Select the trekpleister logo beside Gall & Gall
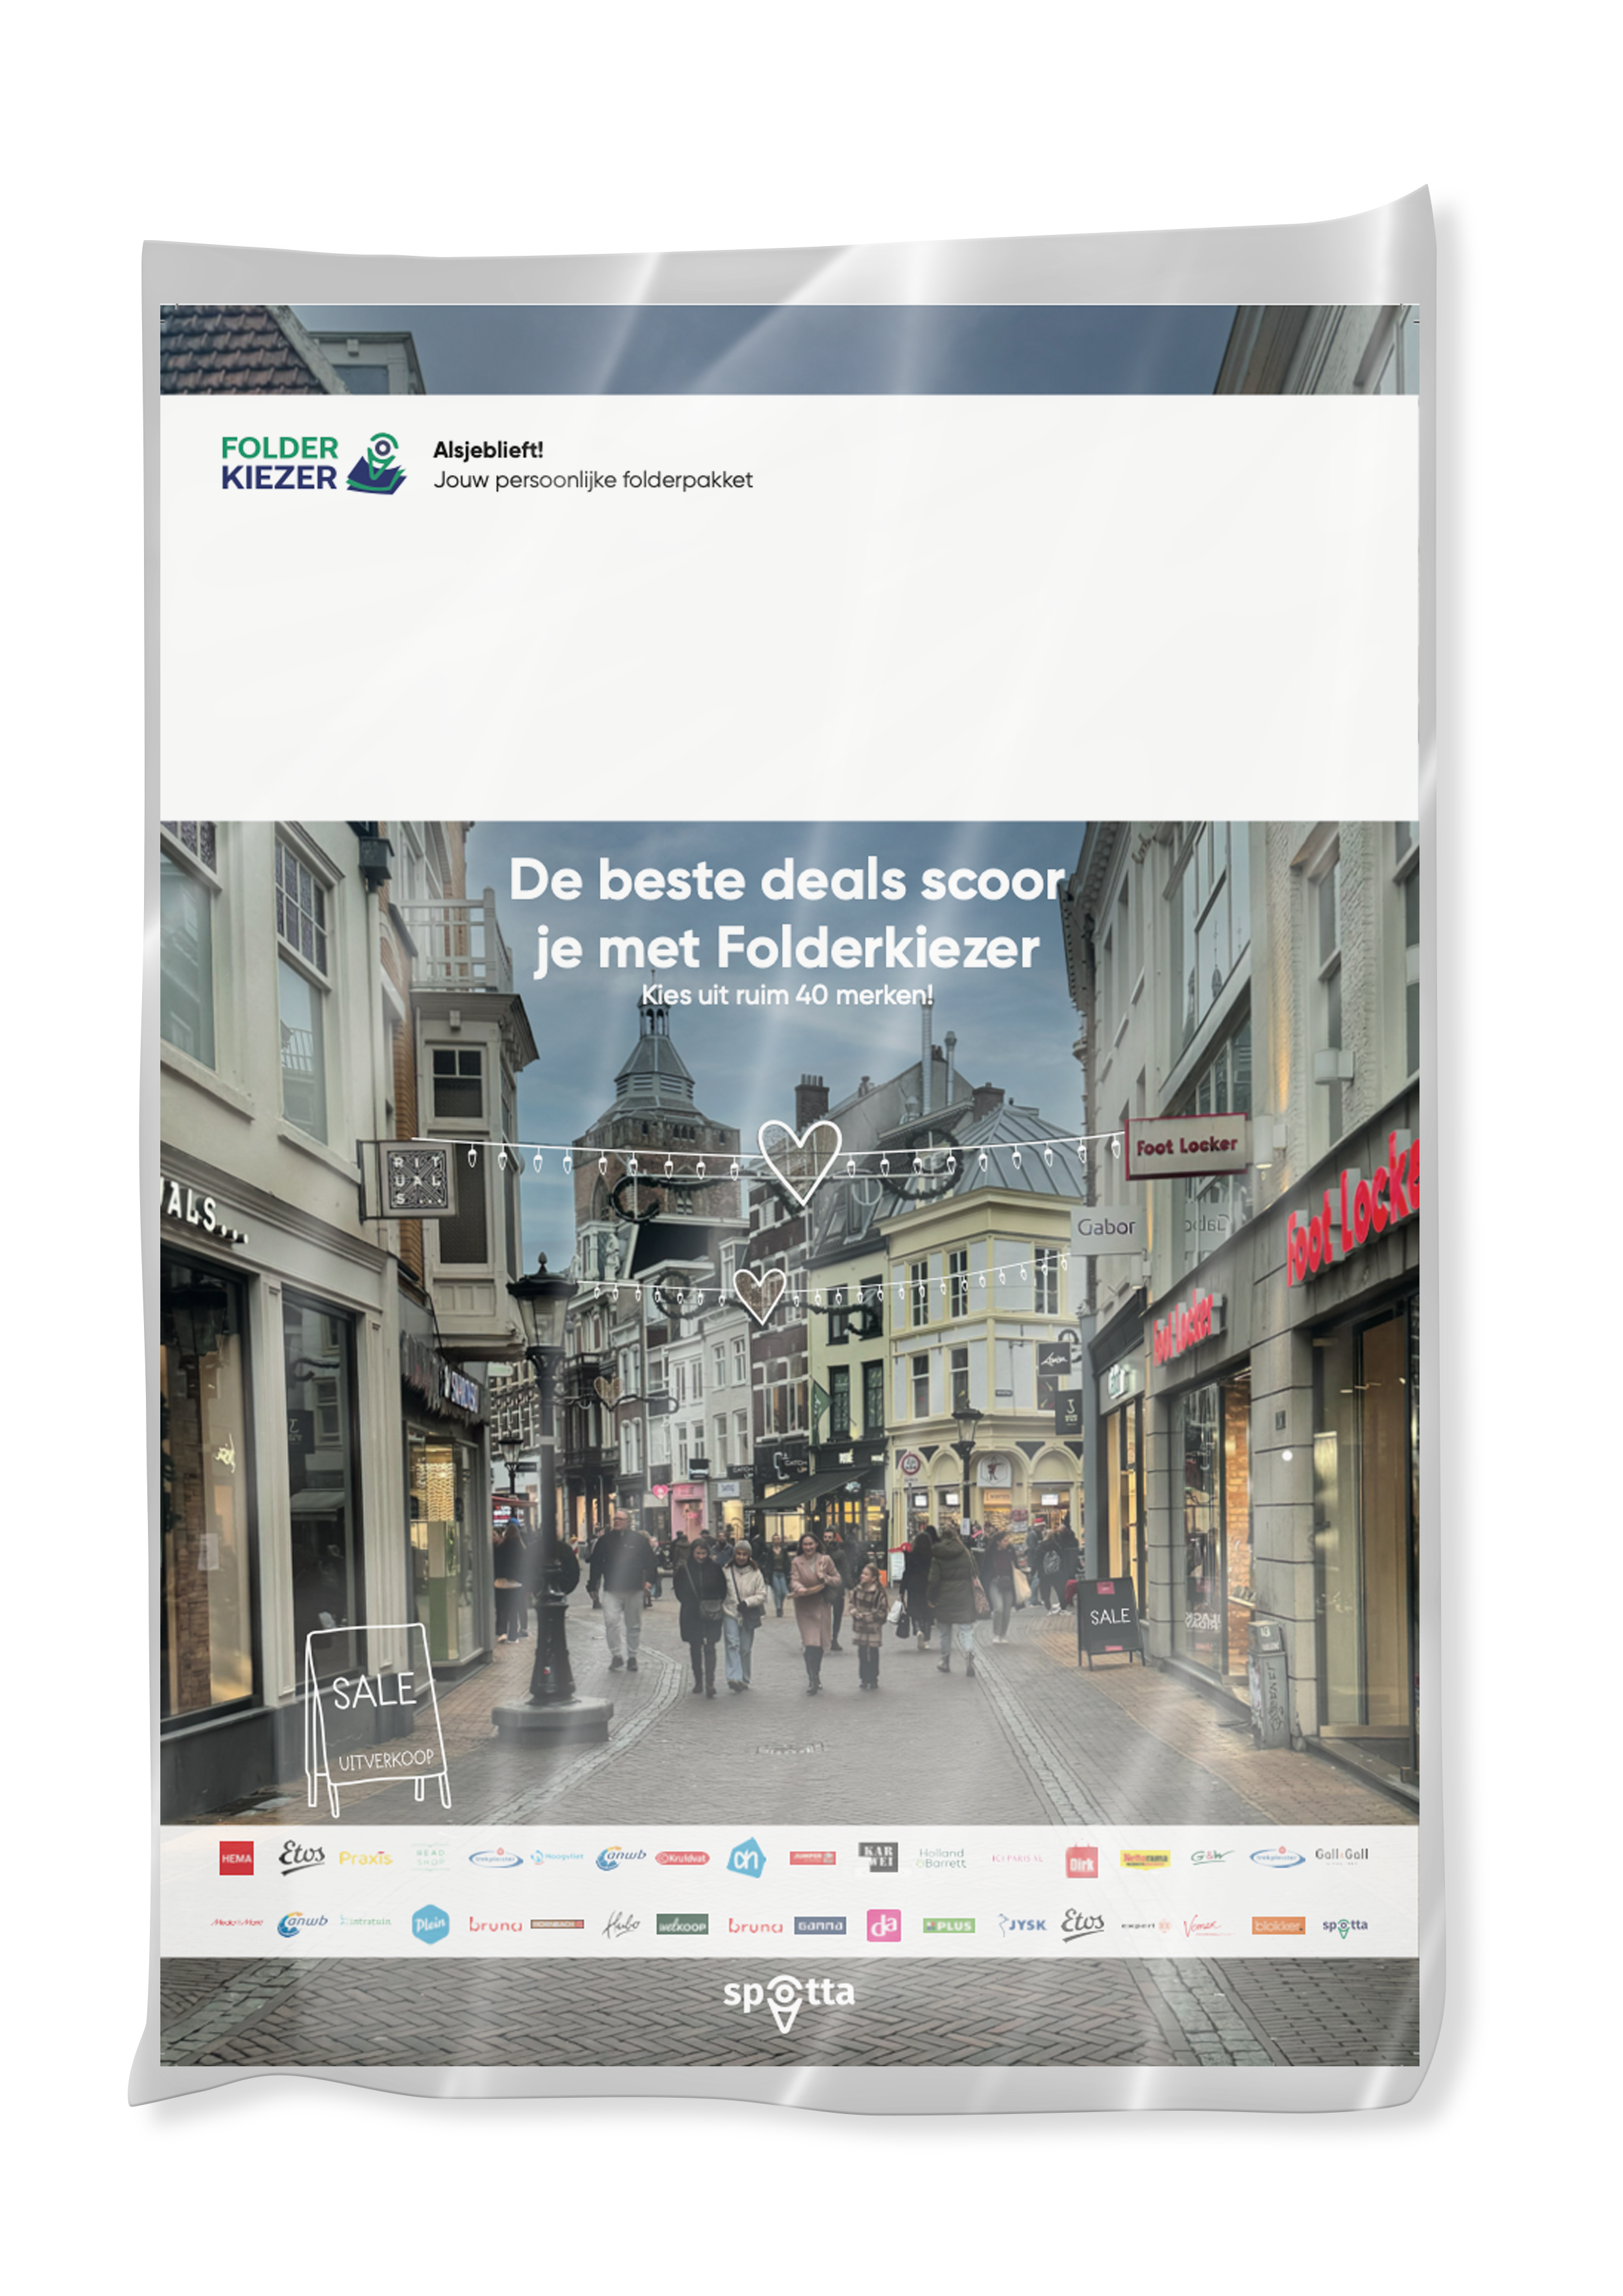Image resolution: width=1623 pixels, height=2296 pixels. pyautogui.click(x=1277, y=1858)
